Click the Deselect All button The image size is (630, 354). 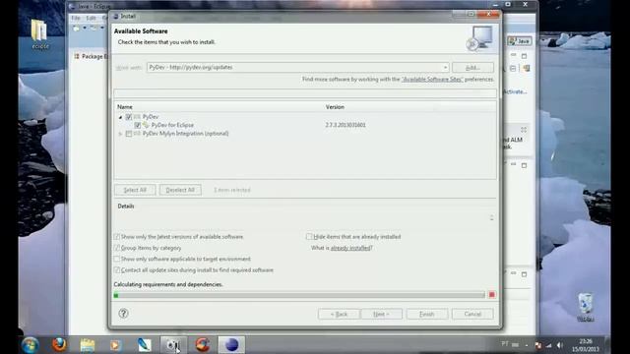tap(180, 190)
